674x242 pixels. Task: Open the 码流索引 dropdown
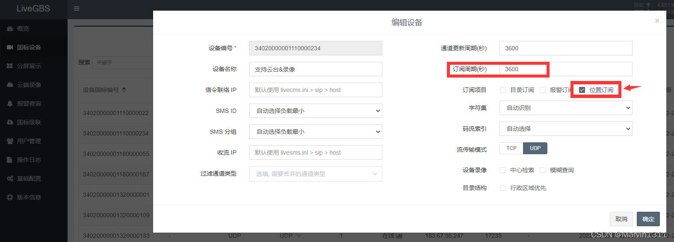[x=566, y=129]
